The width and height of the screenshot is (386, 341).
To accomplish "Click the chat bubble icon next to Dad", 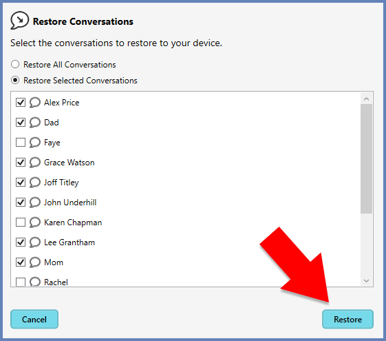I will tap(35, 122).
